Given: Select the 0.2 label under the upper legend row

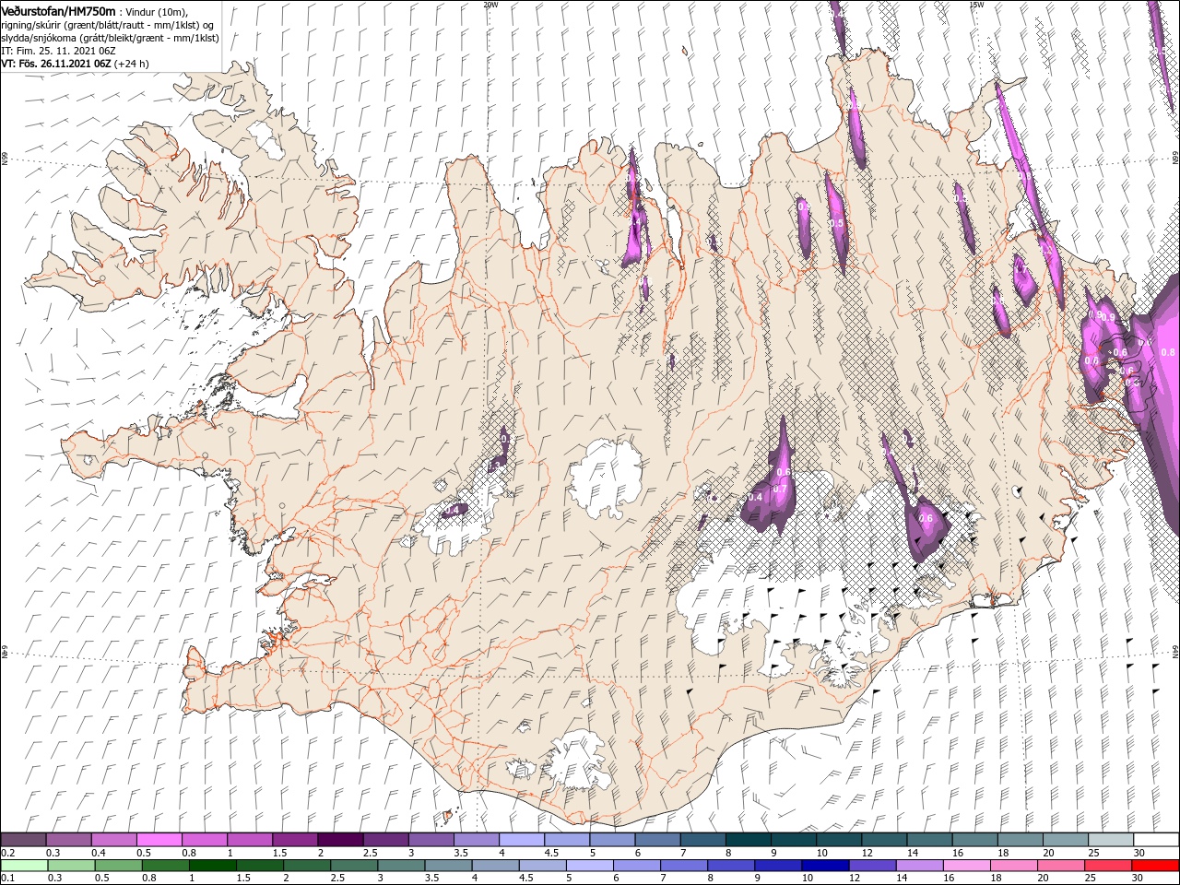Looking at the screenshot, I should (7, 853).
